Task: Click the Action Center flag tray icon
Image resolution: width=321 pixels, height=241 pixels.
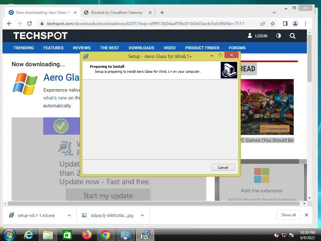Action: [292, 235]
